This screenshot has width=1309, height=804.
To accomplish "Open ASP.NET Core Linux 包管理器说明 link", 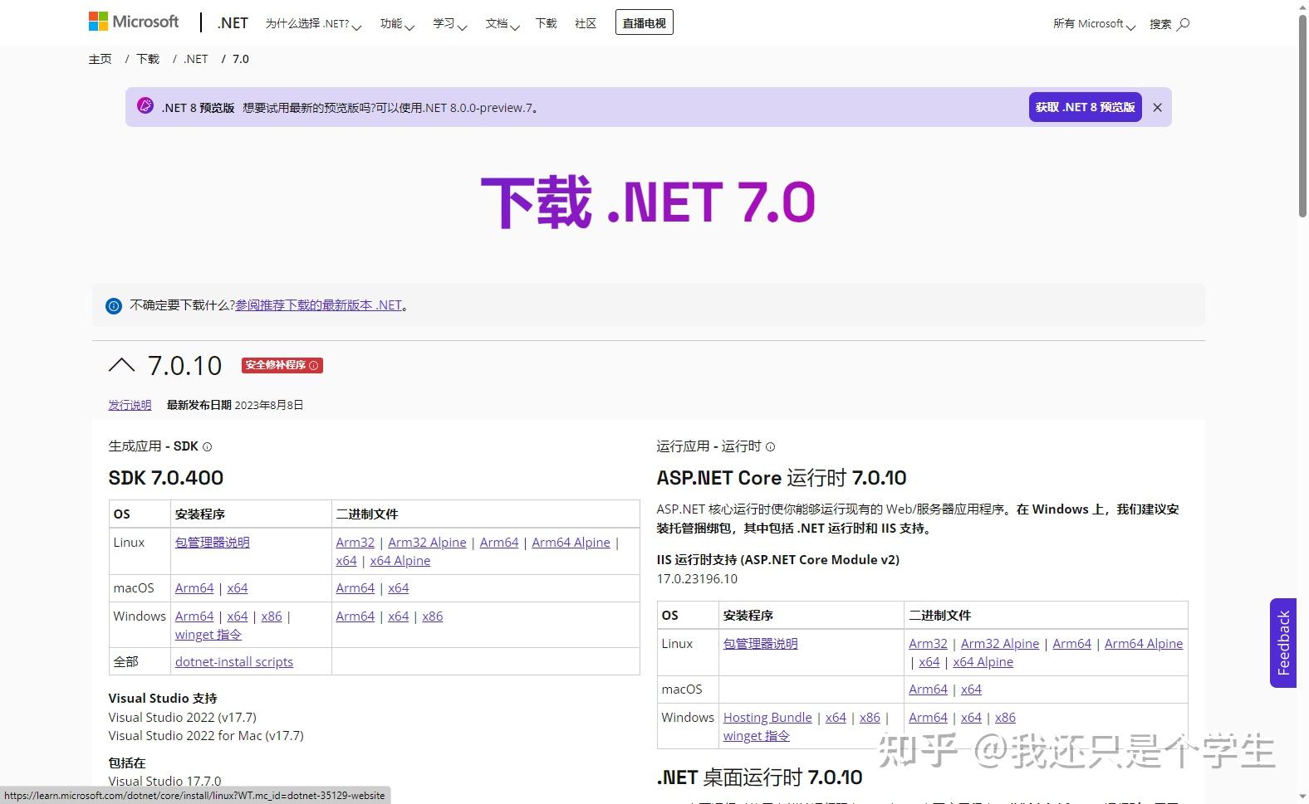I will click(x=761, y=644).
